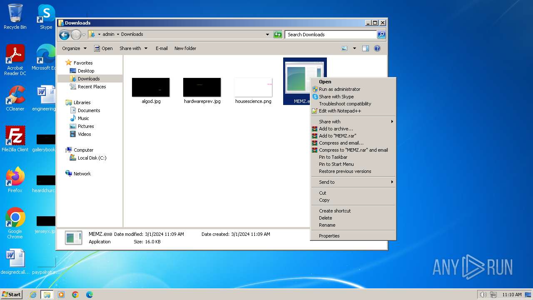Click Open in the toolbar
This screenshot has width=533, height=300.
(103, 48)
